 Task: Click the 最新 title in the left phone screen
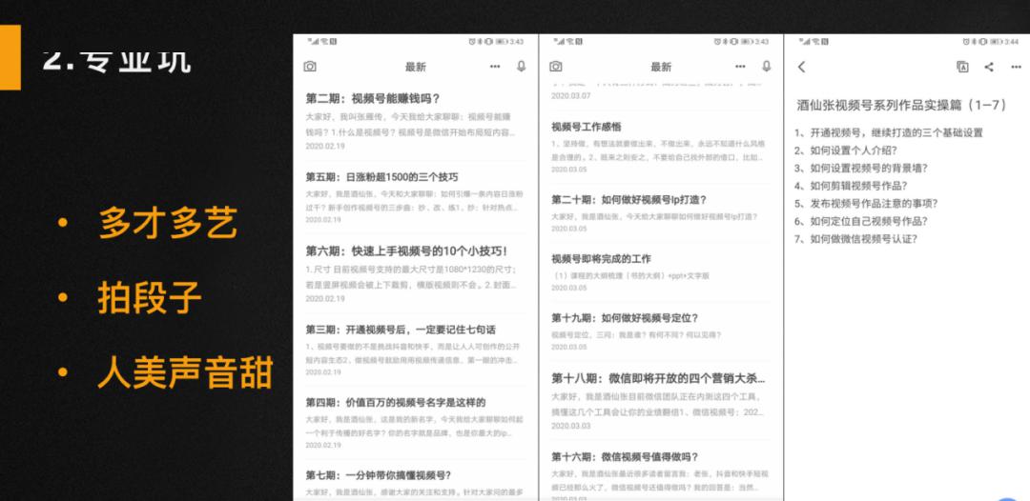(x=415, y=67)
